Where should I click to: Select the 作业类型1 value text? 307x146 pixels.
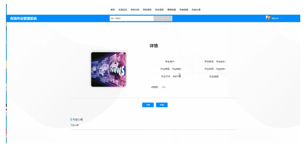[x=177, y=69]
